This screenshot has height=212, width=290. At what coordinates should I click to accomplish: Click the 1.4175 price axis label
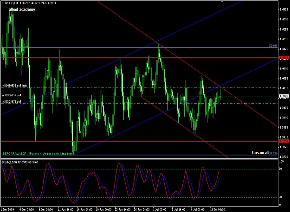tap(284, 49)
